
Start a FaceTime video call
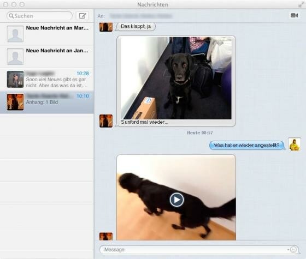295,15
